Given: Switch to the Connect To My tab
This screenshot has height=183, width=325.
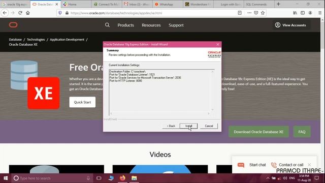Looking at the screenshot, I should 107,4.
